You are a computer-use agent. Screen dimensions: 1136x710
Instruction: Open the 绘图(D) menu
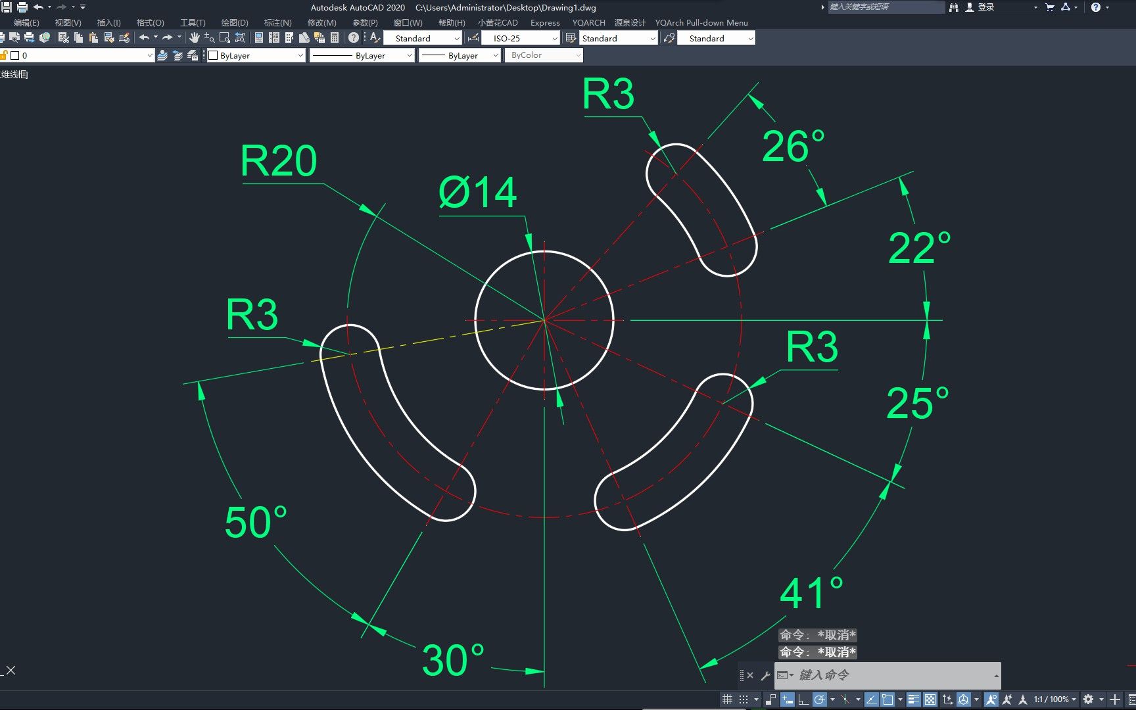235,22
